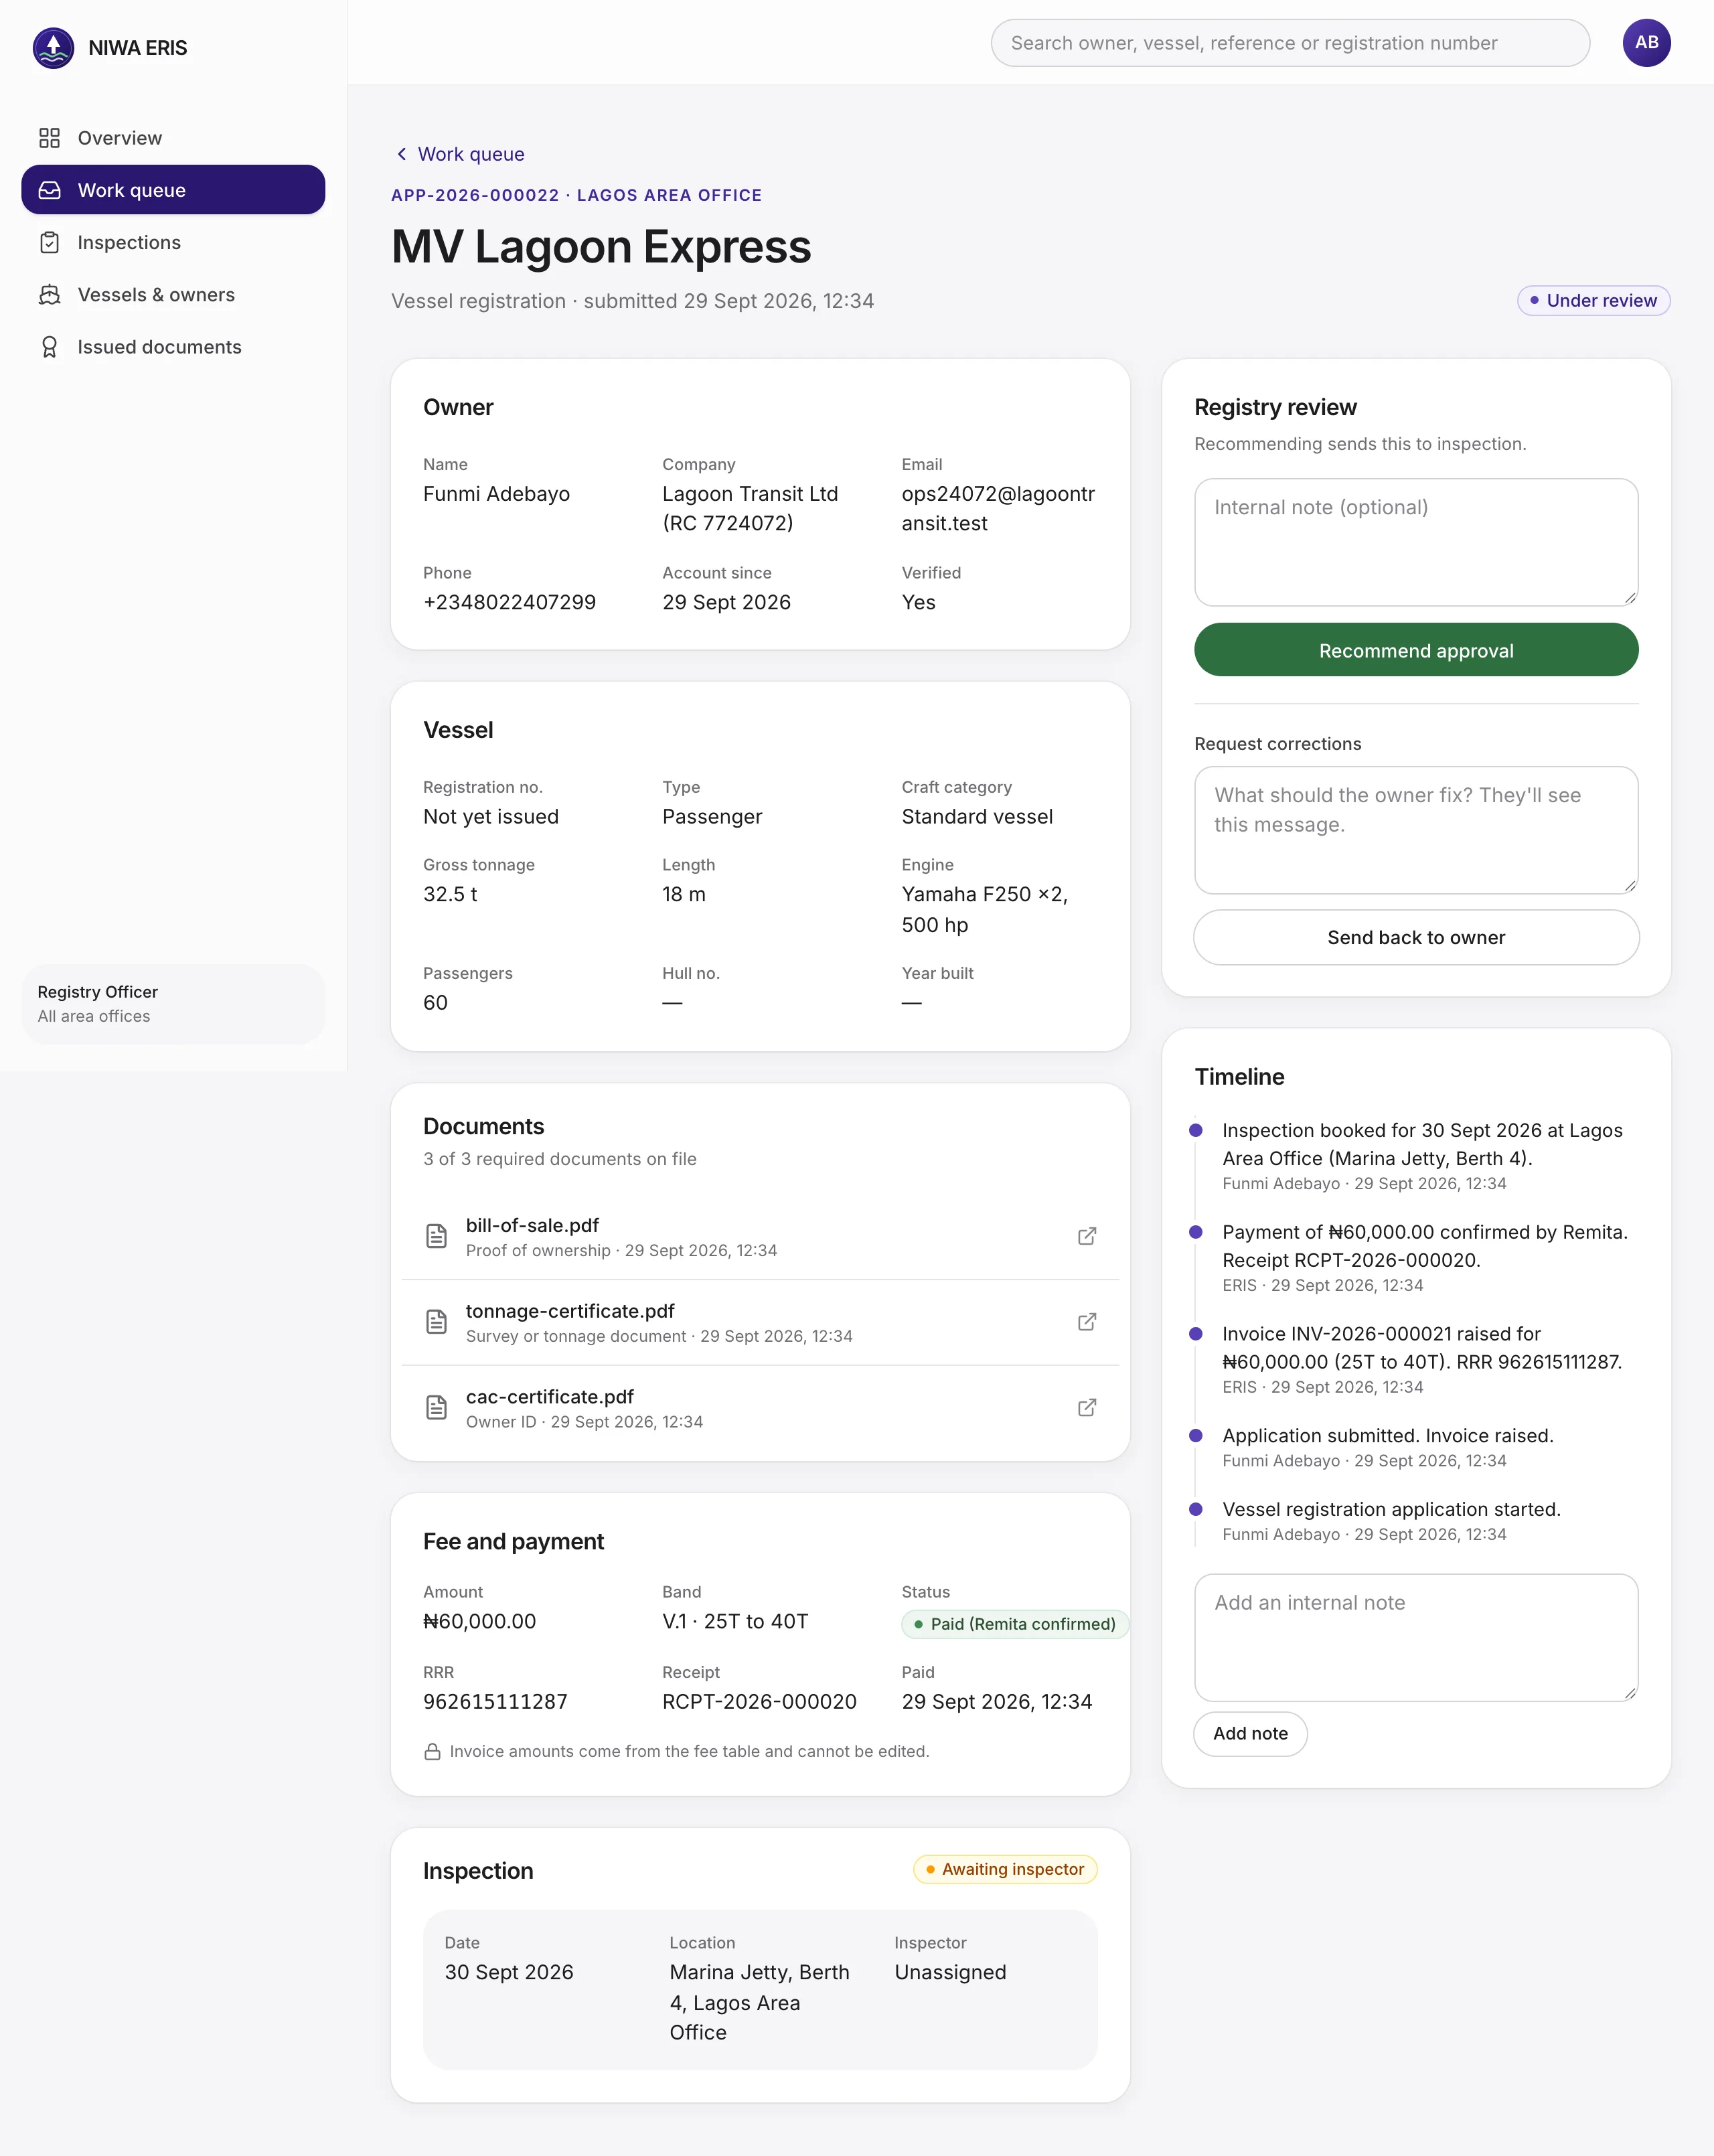
Task: Open bill-of-sale.pdf external link icon
Action: pos(1087,1236)
